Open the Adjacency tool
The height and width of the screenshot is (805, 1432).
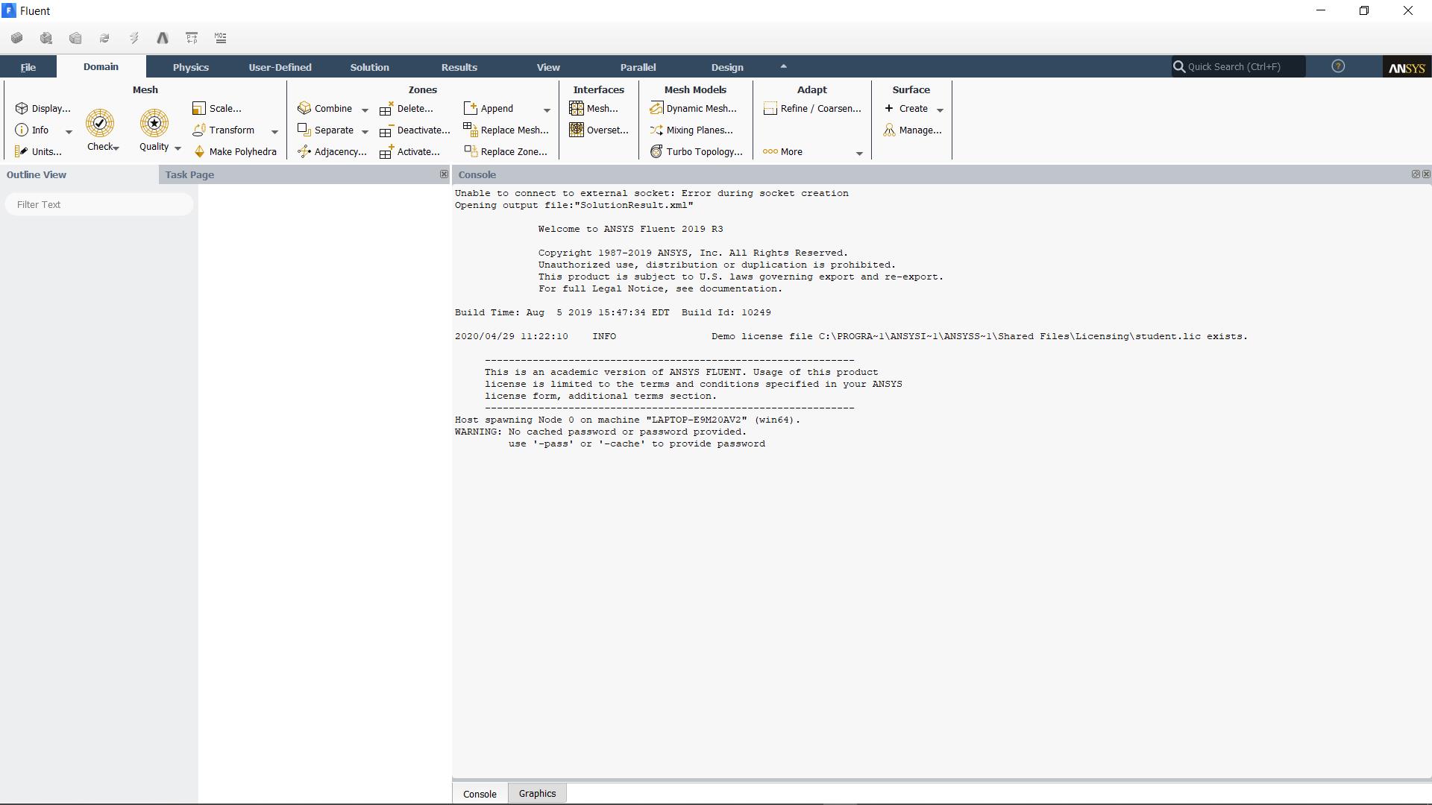click(333, 151)
